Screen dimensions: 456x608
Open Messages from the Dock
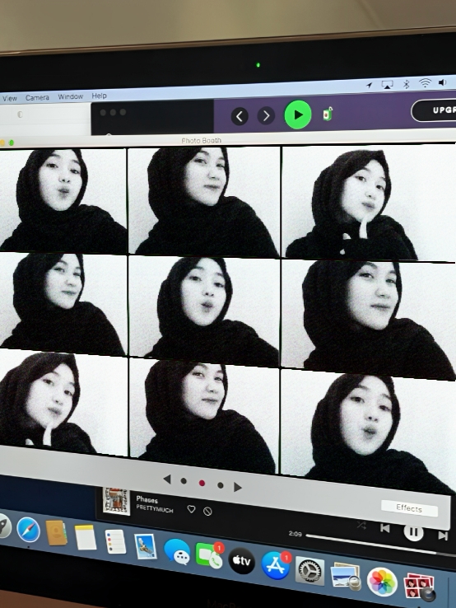(177, 551)
